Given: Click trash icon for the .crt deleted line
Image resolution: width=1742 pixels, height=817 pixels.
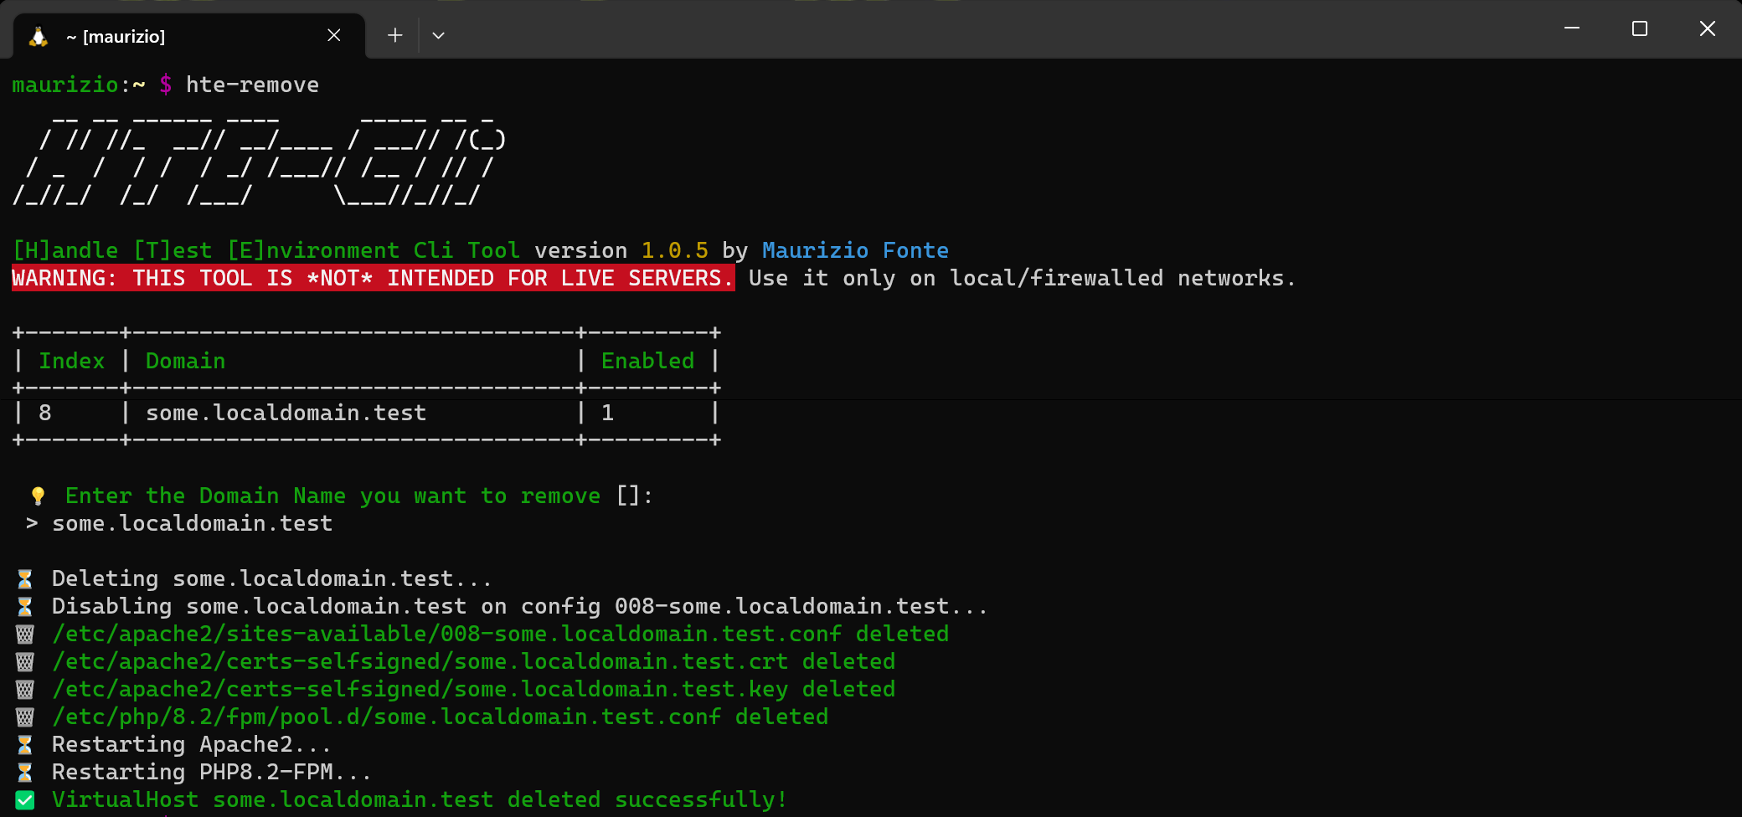Looking at the screenshot, I should (25, 662).
